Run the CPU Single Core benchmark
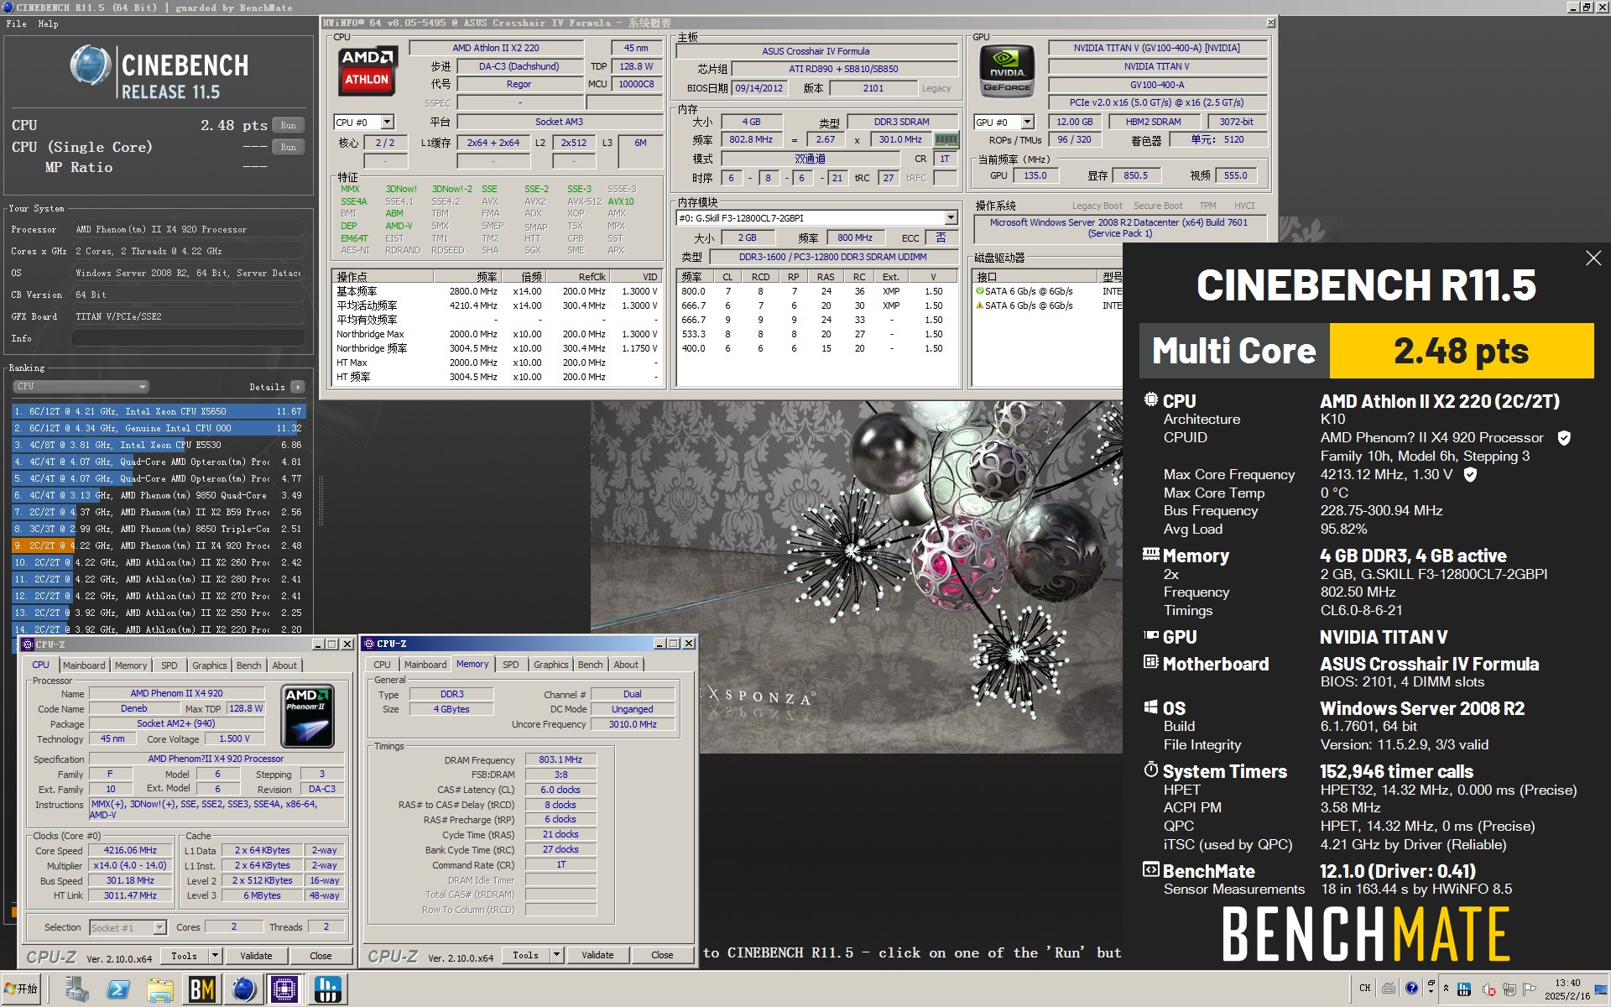 (288, 147)
